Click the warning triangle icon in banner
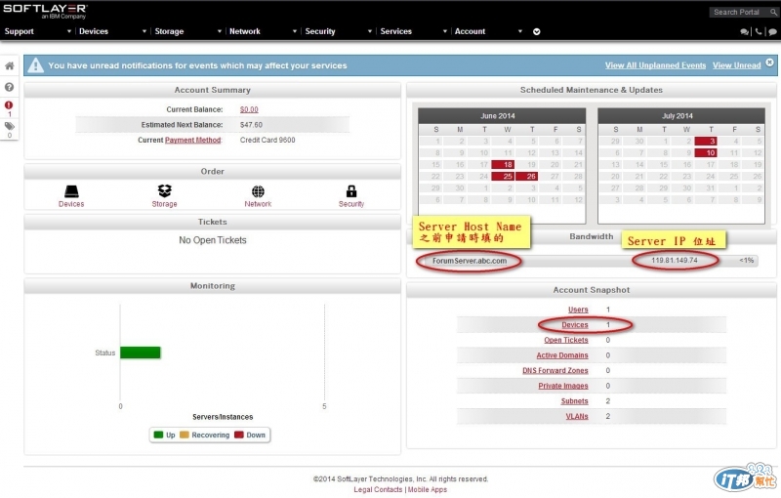 [35, 65]
